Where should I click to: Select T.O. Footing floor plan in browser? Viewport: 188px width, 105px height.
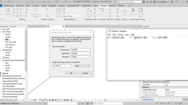(10, 45)
